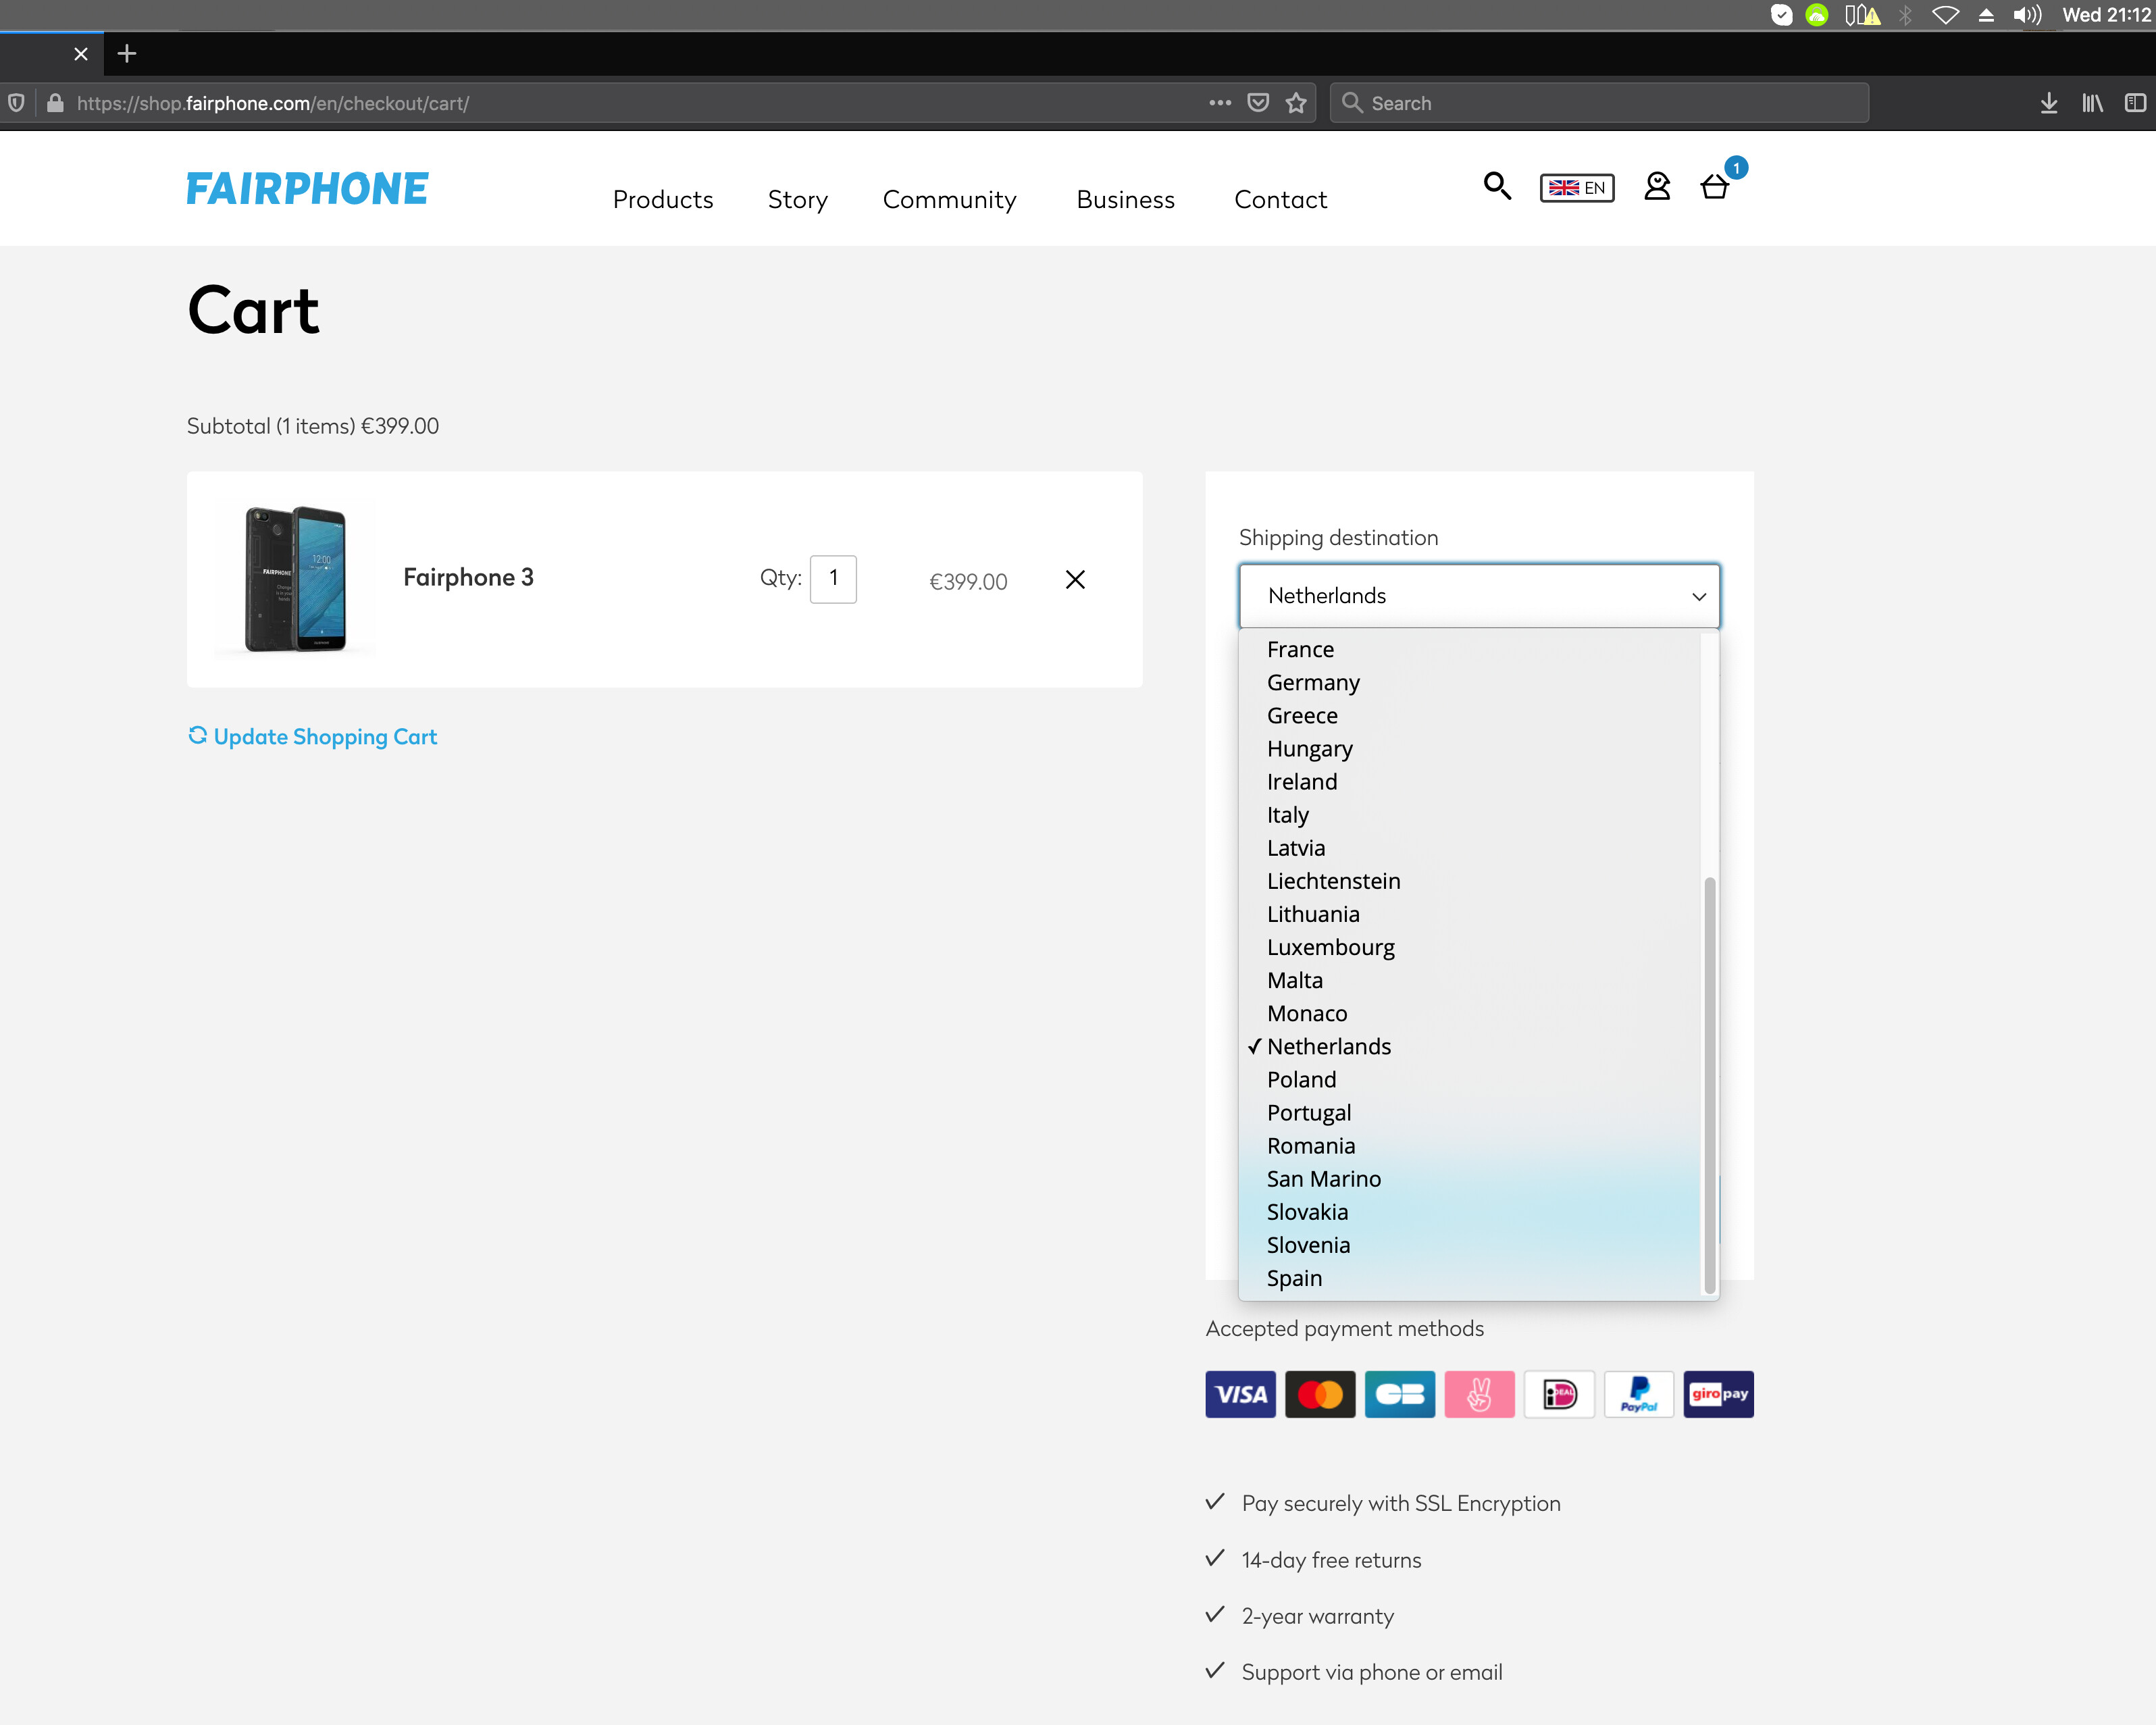
Task: Click the Visa payment icon
Action: coord(1240,1394)
